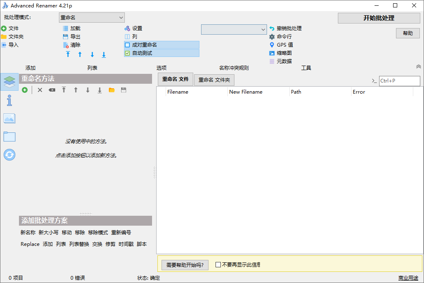Open columns (列) option

(127, 37)
